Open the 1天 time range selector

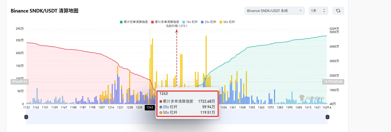coord(318,11)
